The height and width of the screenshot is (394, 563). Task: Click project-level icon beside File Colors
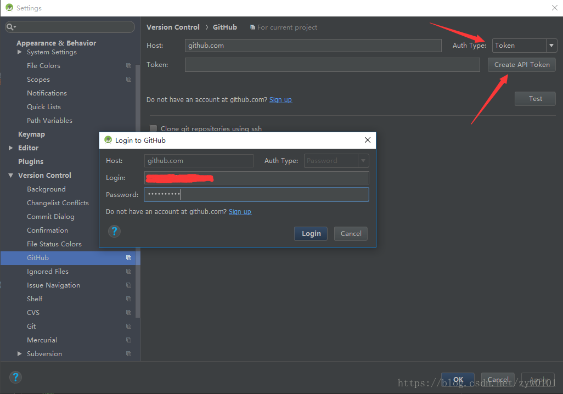[x=128, y=66]
